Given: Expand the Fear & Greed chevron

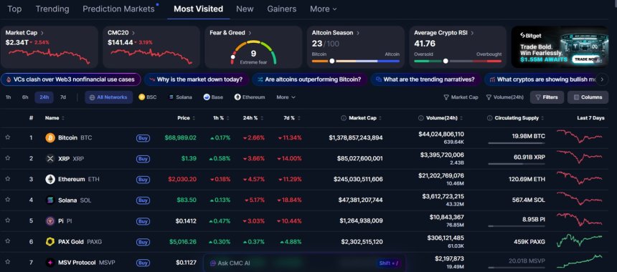Looking at the screenshot, I should pyautogui.click(x=250, y=33).
